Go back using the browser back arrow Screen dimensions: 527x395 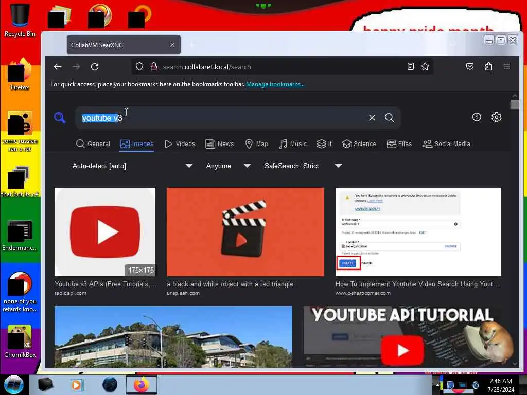coord(58,67)
